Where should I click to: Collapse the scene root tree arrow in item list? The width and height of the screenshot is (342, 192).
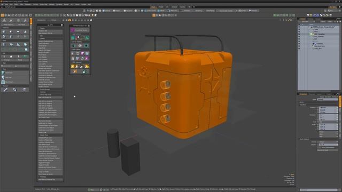coord(309,27)
